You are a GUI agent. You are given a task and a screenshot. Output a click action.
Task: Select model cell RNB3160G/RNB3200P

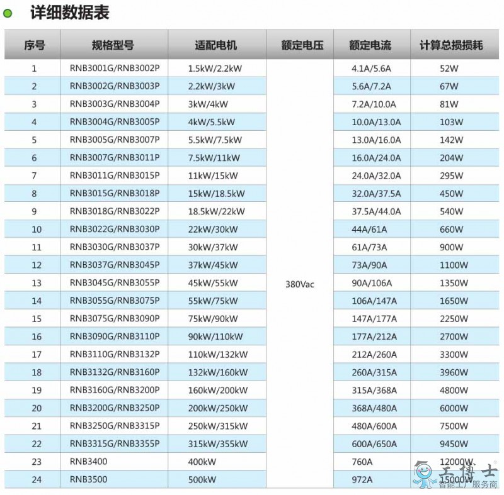pyautogui.click(x=115, y=390)
